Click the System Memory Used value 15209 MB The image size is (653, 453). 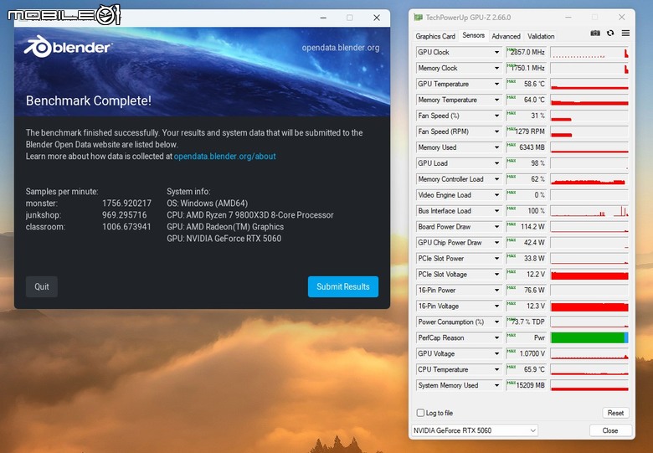pos(527,385)
